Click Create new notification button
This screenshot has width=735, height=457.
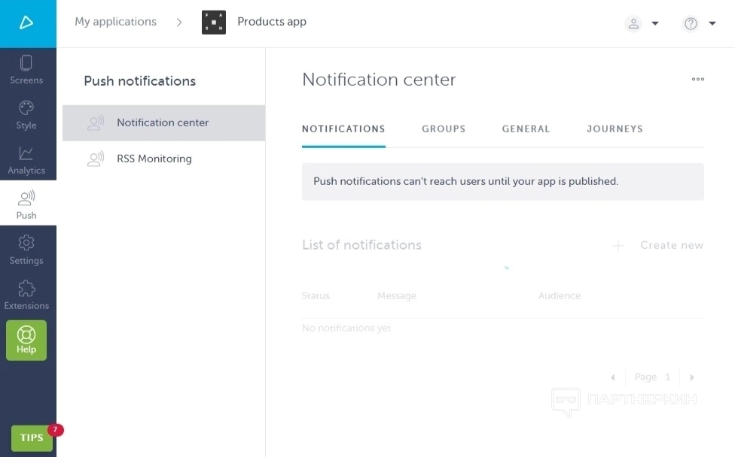pos(658,245)
